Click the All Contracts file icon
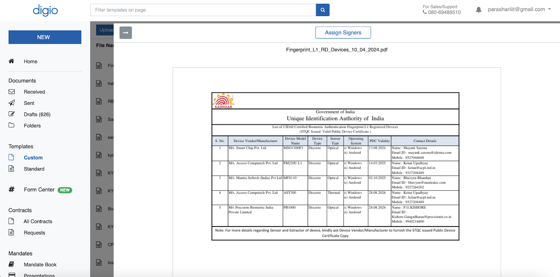The image size is (560, 277). [11, 221]
